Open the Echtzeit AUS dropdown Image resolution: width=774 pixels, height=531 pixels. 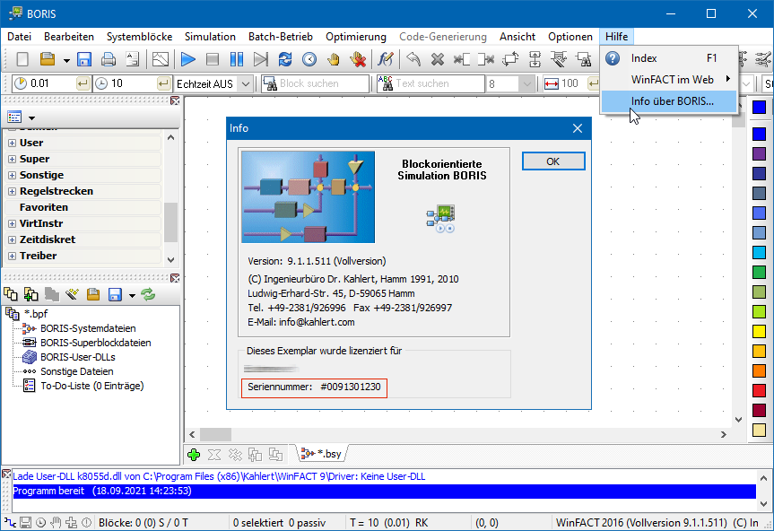point(246,84)
